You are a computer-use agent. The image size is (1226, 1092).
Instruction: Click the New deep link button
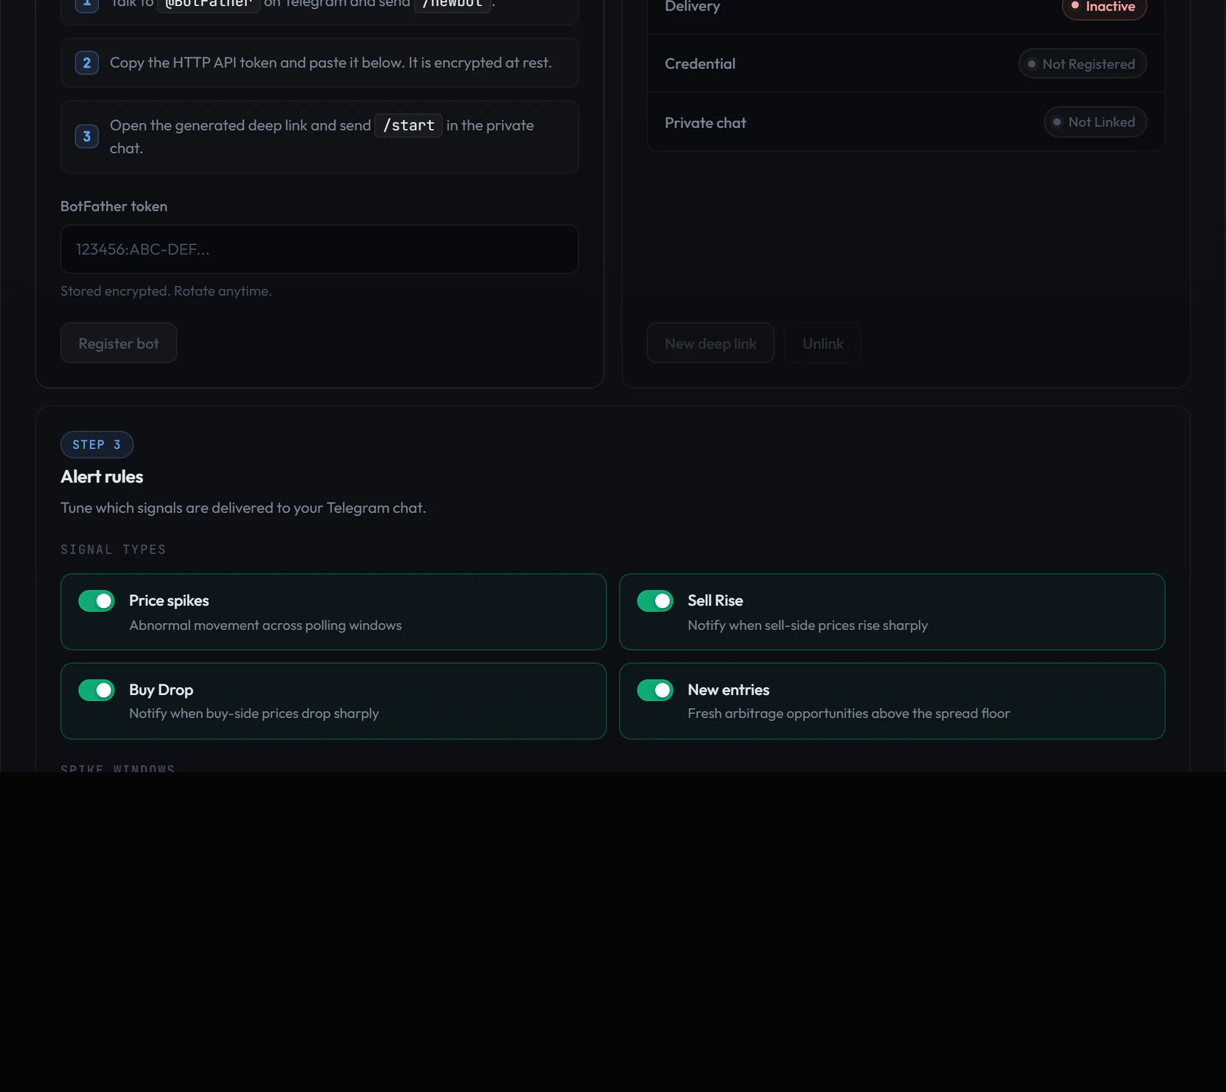[711, 343]
